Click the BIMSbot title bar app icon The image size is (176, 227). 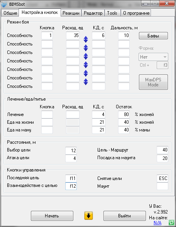pyautogui.click(x=4, y=4)
